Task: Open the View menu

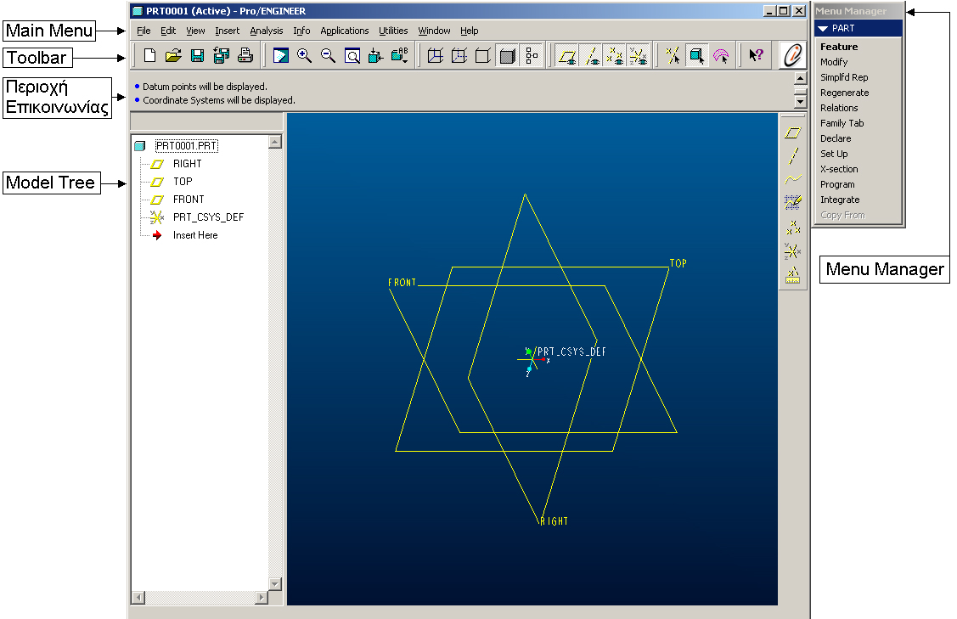Action: [195, 31]
